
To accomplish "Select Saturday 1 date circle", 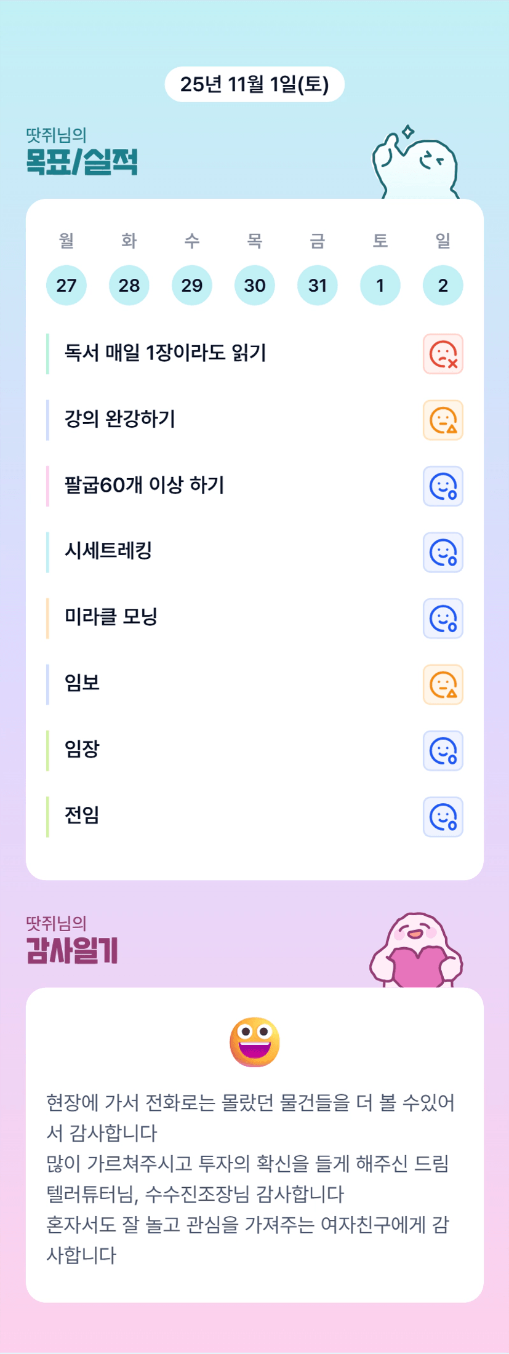I will click(x=380, y=285).
